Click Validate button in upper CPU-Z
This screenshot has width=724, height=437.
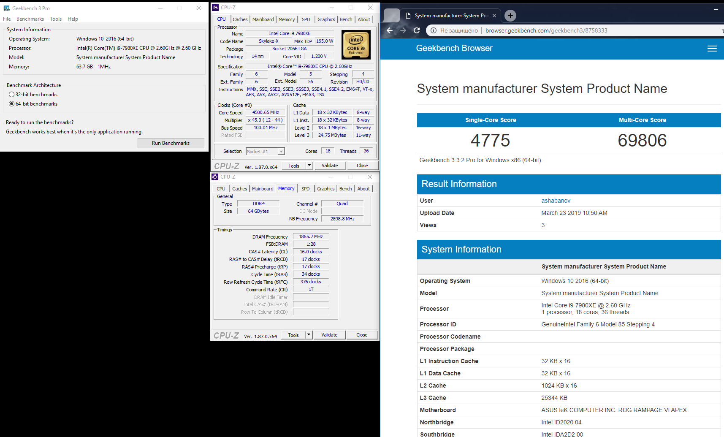[330, 166]
